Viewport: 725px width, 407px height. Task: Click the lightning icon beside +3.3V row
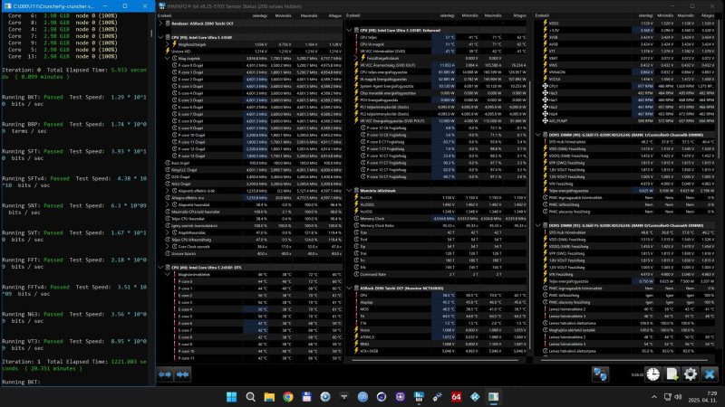point(546,30)
